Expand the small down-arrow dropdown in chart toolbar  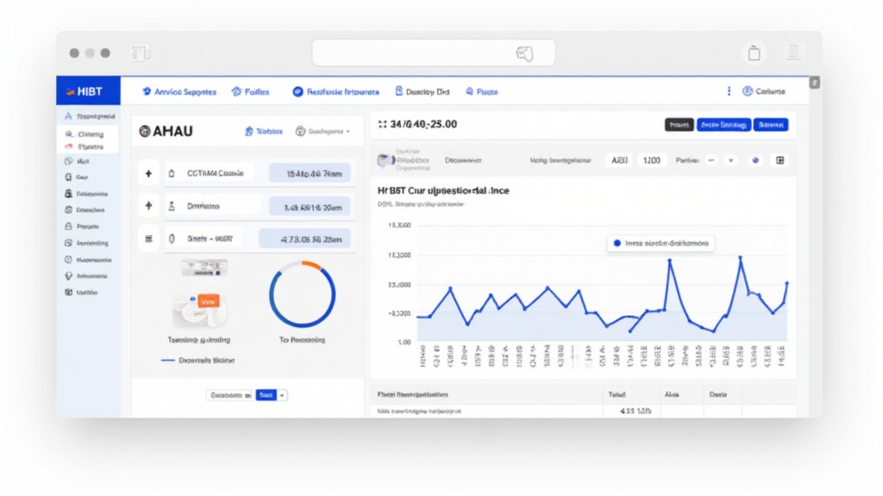[731, 160]
